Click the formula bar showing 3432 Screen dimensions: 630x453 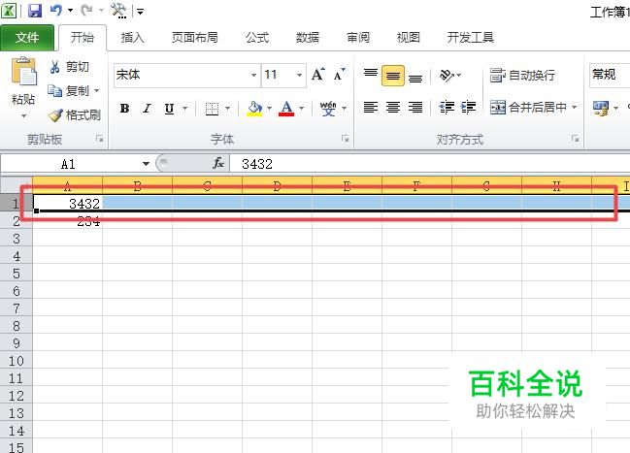[430, 164]
